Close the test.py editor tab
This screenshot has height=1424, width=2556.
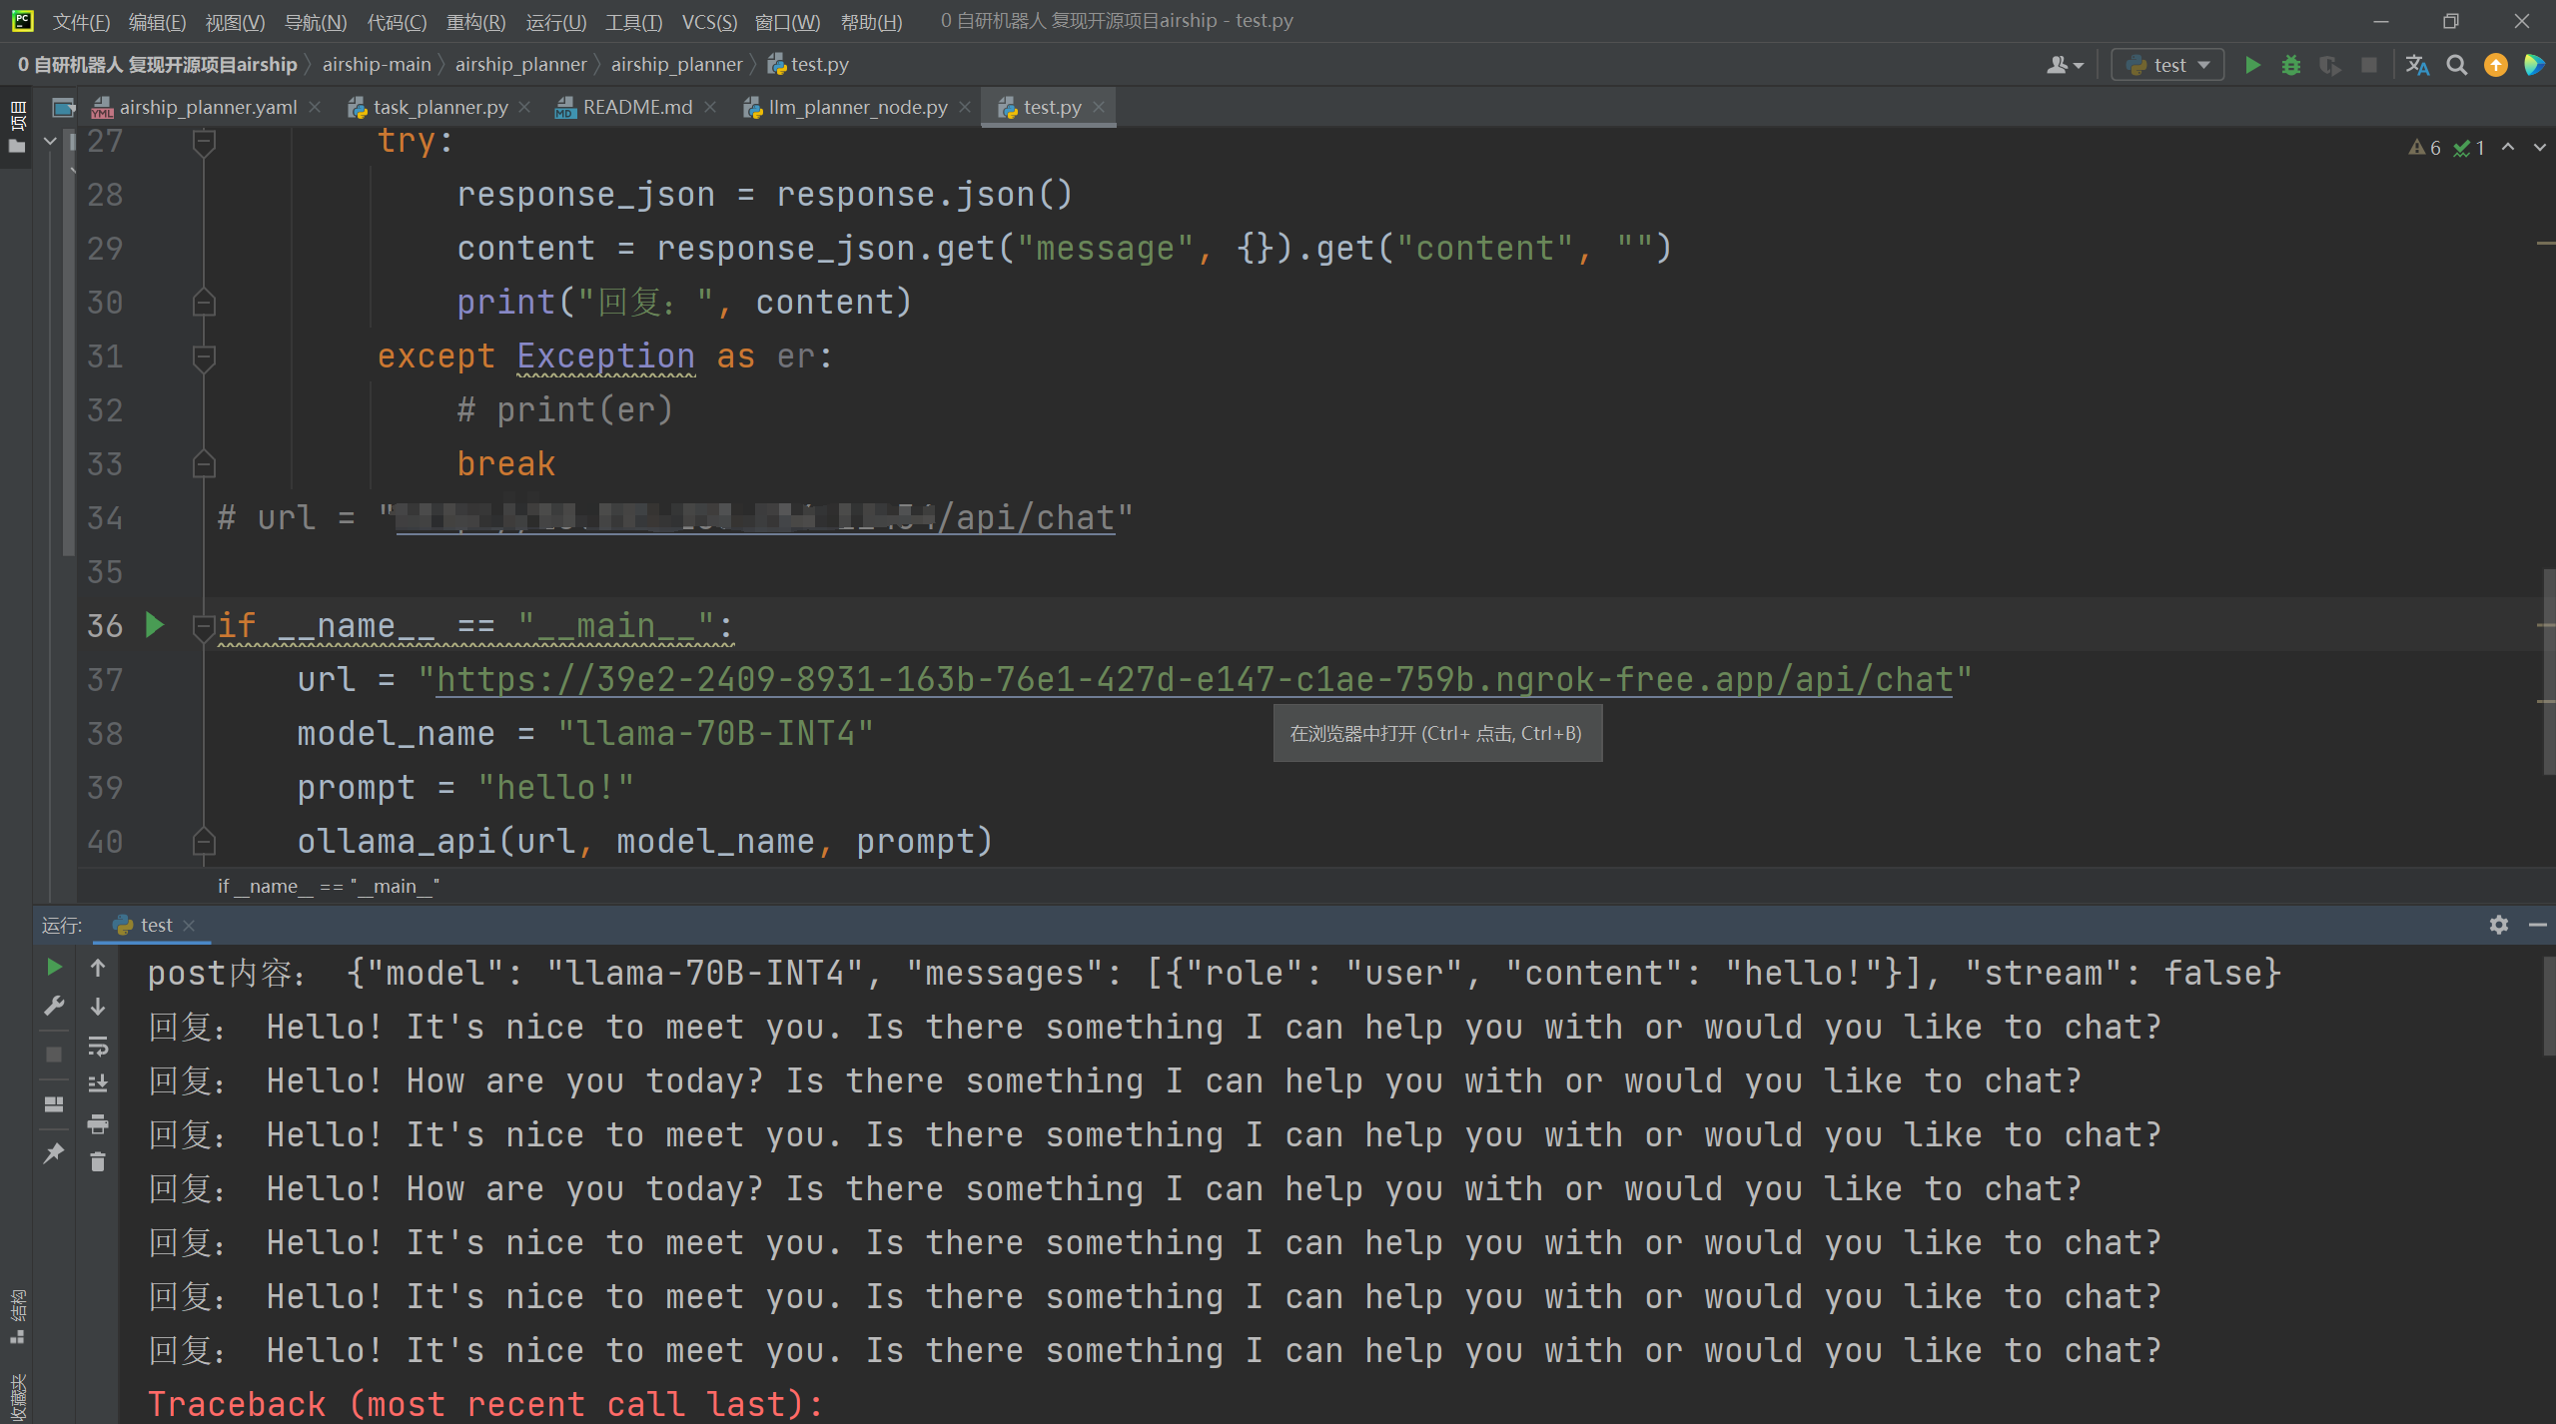[1099, 107]
